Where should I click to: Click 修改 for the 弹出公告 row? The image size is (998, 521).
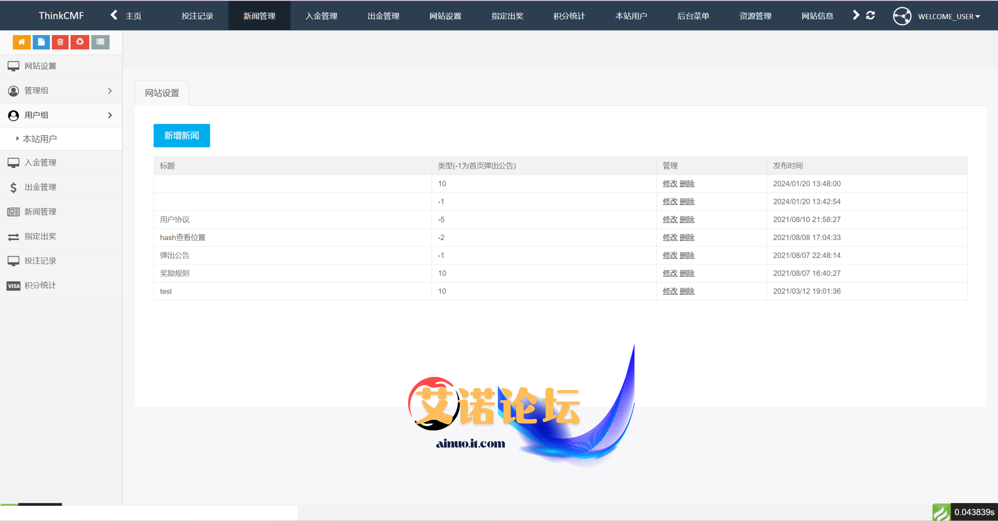coord(670,256)
